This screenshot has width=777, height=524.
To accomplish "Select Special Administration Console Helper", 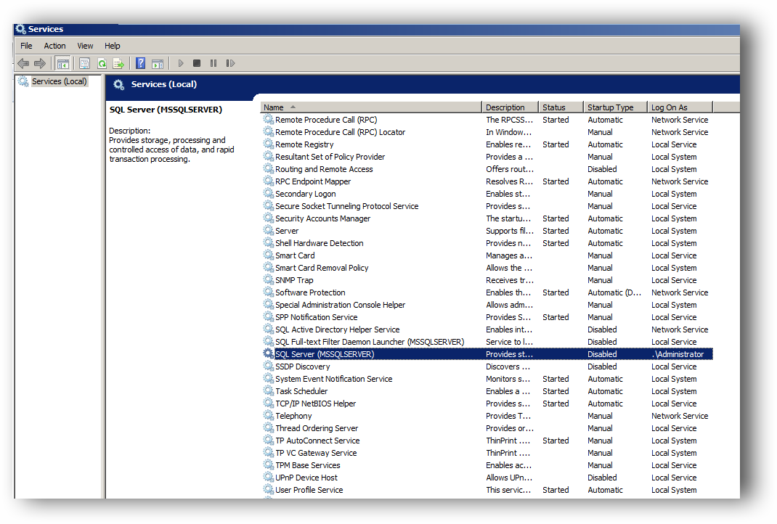I will (x=487, y=305).
